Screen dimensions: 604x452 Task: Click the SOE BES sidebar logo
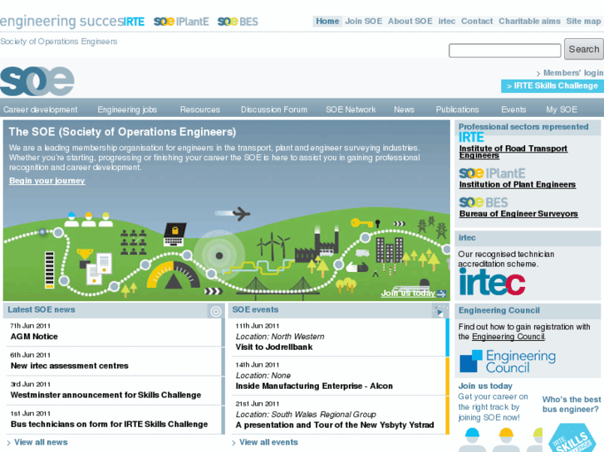point(484,202)
